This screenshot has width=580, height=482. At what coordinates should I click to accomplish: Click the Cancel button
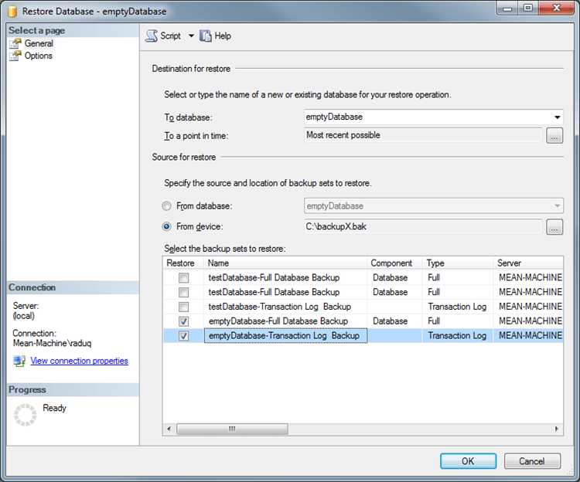(x=532, y=461)
